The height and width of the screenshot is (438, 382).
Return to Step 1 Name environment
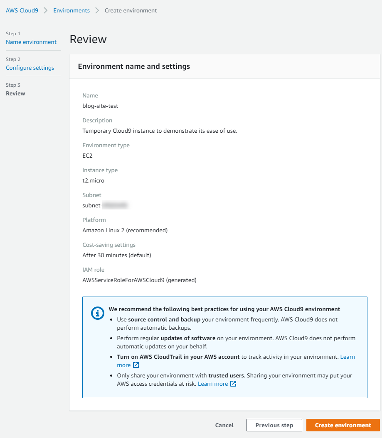coord(31,42)
